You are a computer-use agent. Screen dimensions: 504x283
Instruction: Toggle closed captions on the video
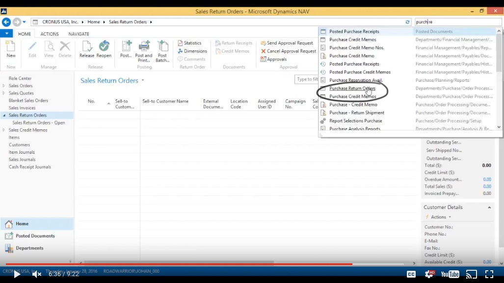tap(411, 274)
